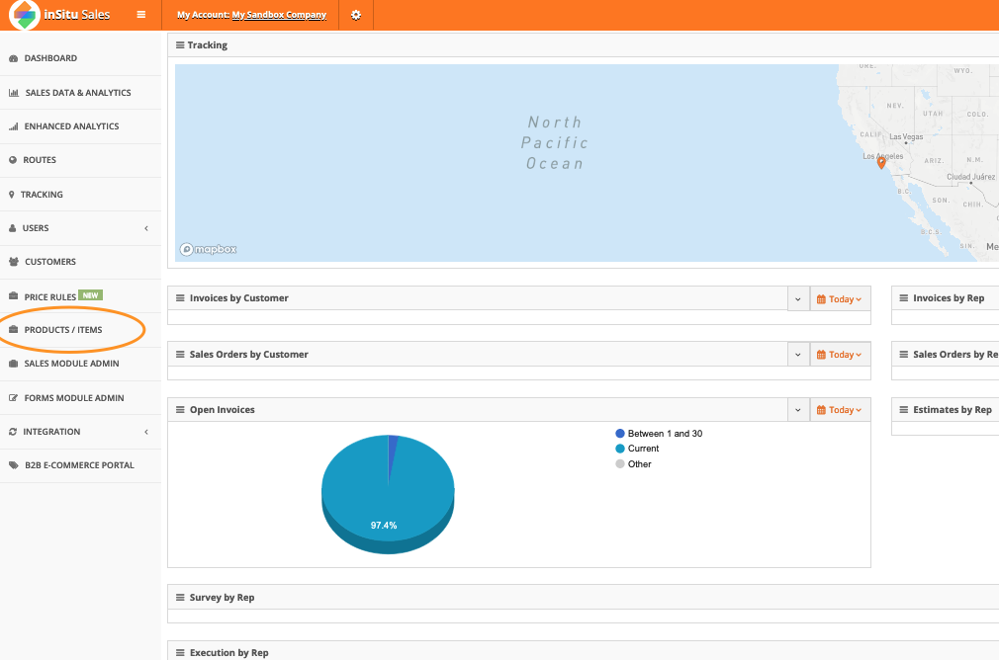Open settings gear in top bar
The image size is (999, 660).
point(356,15)
